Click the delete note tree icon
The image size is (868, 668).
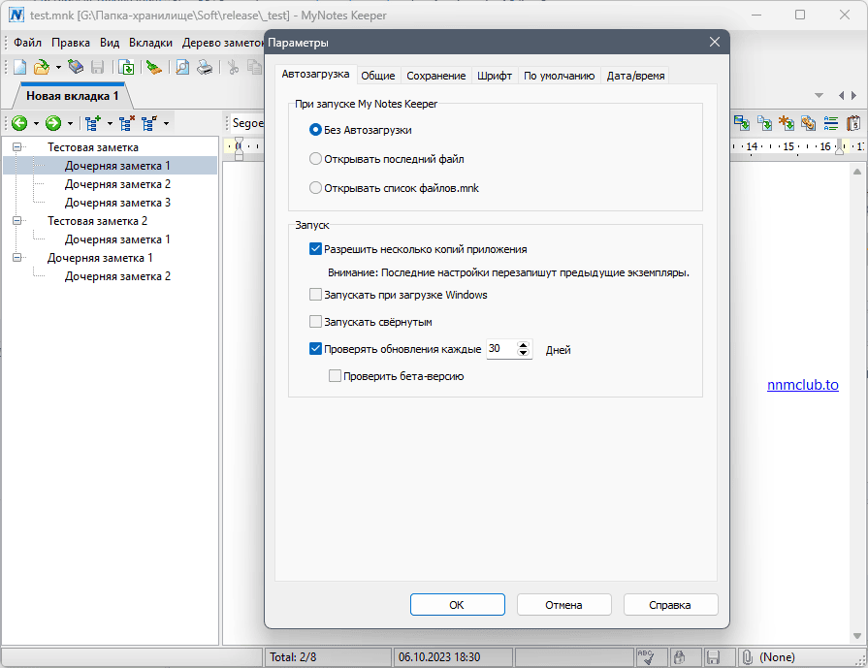point(127,123)
